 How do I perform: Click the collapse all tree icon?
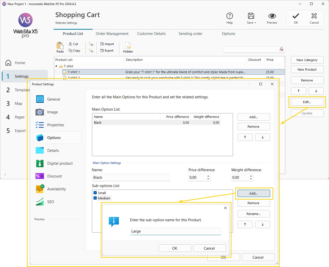click(x=91, y=51)
